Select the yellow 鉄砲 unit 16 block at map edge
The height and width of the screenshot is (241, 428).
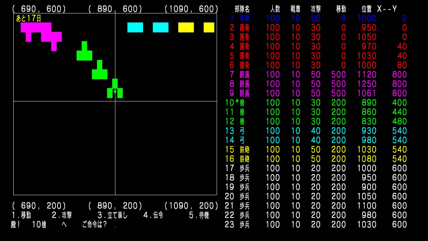point(209,27)
